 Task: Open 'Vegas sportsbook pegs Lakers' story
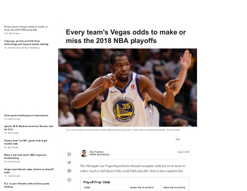click(x=29, y=171)
